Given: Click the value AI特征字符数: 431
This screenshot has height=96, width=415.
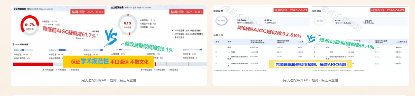Looking at the screenshot, I should click(x=22, y=58).
